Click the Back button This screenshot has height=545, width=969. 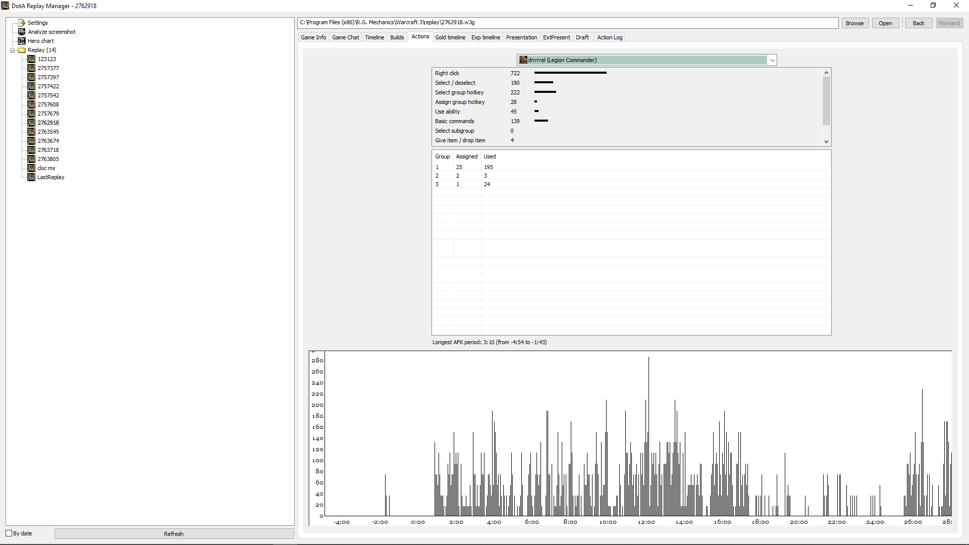click(919, 23)
